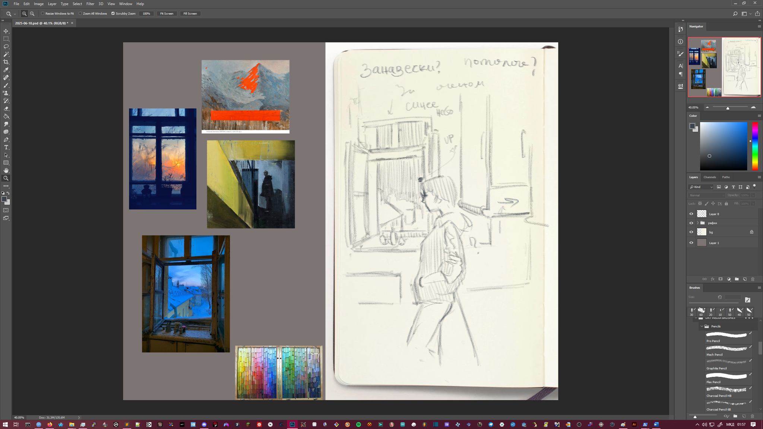Select the Eyedropper tool
Image resolution: width=763 pixels, height=429 pixels.
(6, 70)
